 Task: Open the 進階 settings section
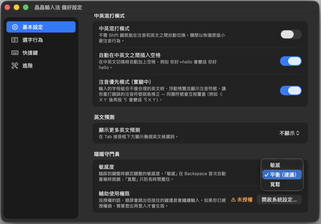click(41, 66)
